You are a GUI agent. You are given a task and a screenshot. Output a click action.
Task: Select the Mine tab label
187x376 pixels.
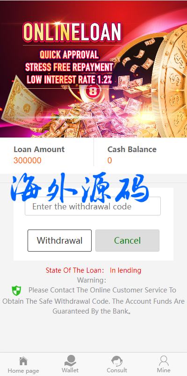pos(164,370)
